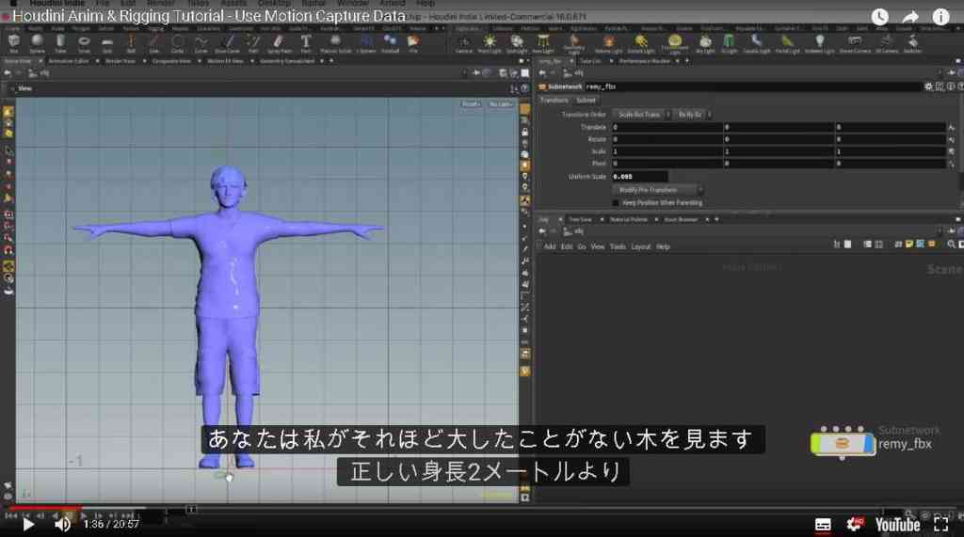Add a Portal Light from shelf
Viewport: 964px width, 537px height.
[787, 43]
